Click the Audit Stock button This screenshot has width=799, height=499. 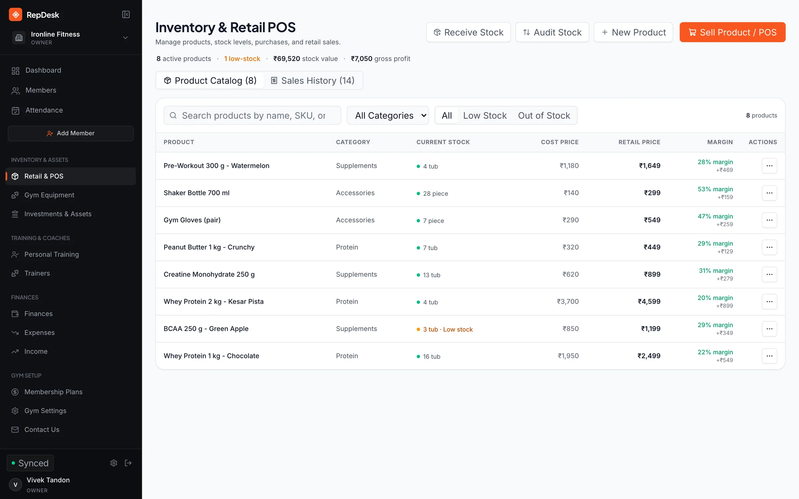point(552,32)
